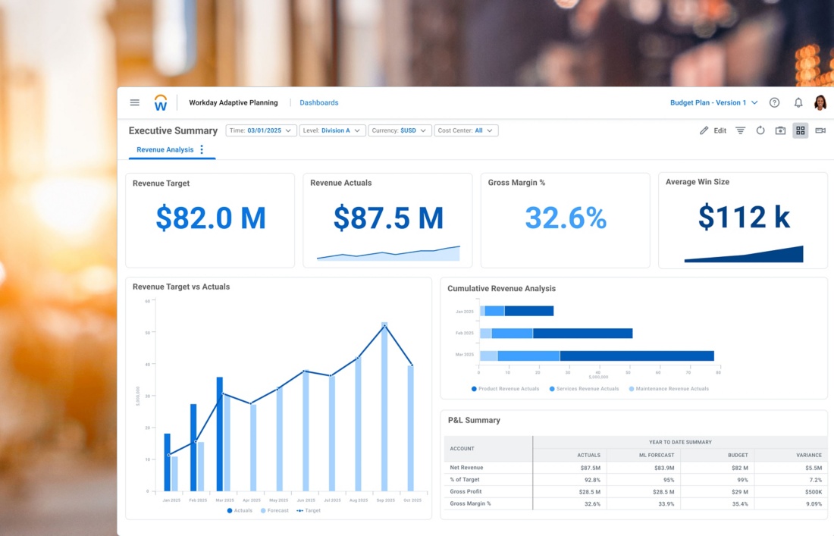Viewport: 834px width, 536px height.
Task: Expand the Time 03/01/2025 dropdown
Action: pos(261,130)
